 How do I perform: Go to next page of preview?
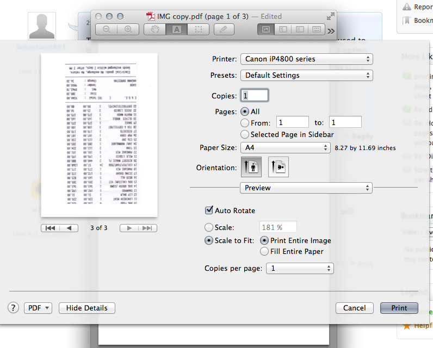pyautogui.click(x=129, y=228)
